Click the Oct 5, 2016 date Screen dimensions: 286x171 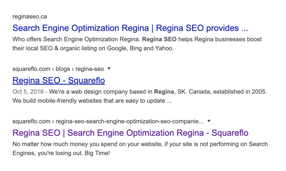(x=28, y=92)
